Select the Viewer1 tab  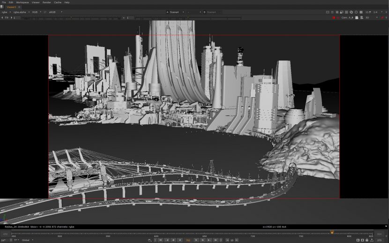11,7
